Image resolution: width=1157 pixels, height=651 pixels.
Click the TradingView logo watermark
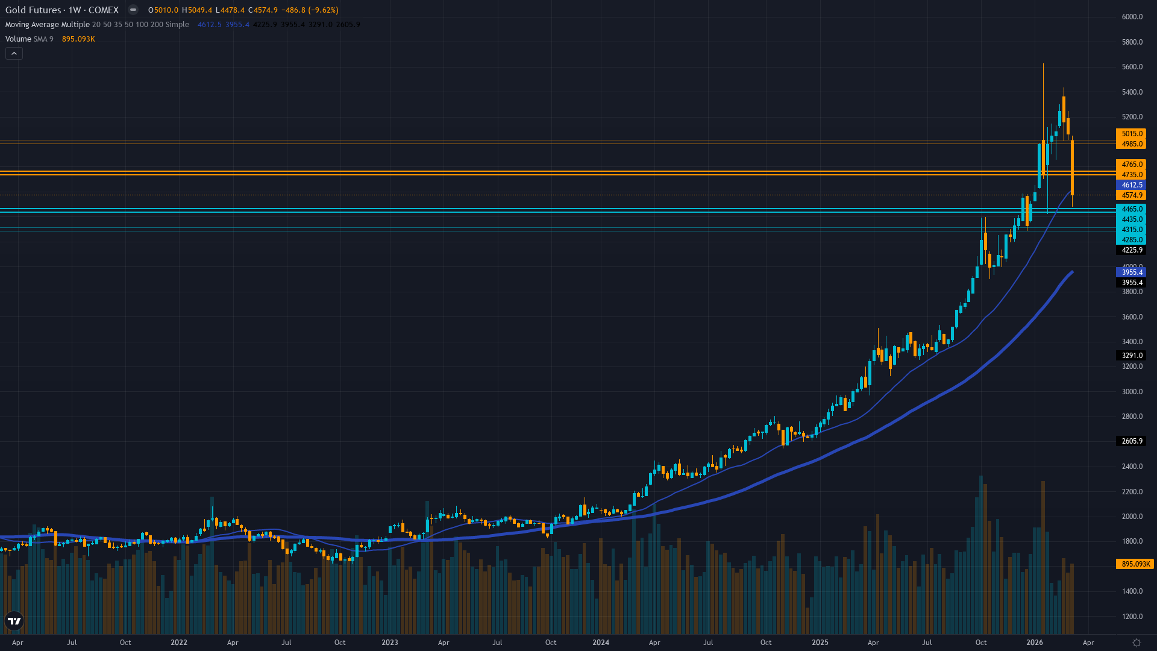click(15, 621)
